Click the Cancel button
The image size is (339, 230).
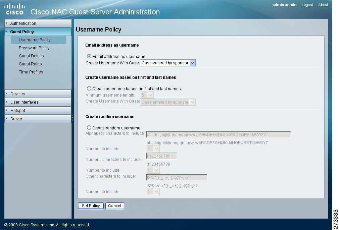pyautogui.click(x=114, y=206)
